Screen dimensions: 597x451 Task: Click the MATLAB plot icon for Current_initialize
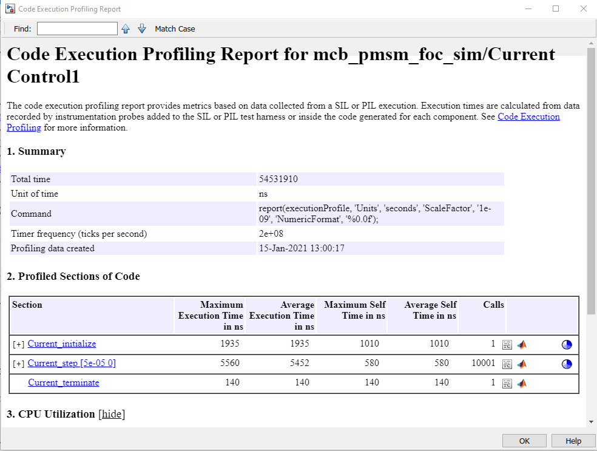522,345
